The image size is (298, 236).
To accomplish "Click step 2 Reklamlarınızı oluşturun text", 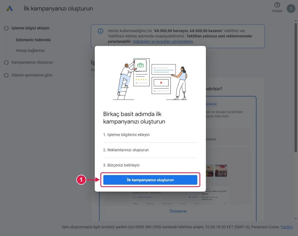I will click(x=126, y=150).
